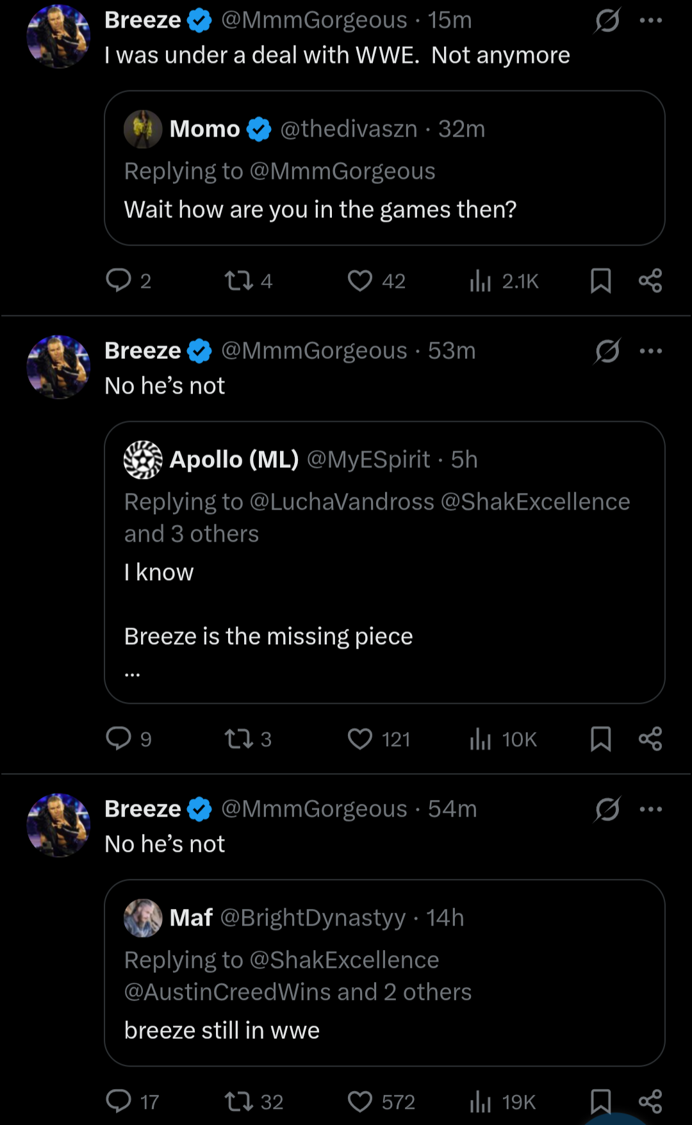Open Apollo (ML) quoted tweet "Breeze is the missing piece"

pos(384,562)
